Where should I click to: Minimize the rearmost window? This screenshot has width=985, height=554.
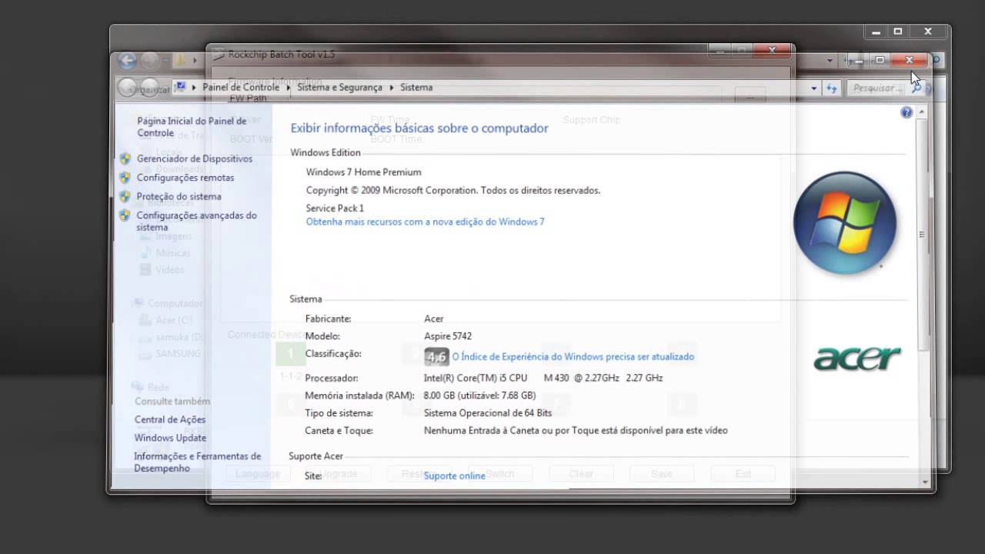(x=876, y=32)
